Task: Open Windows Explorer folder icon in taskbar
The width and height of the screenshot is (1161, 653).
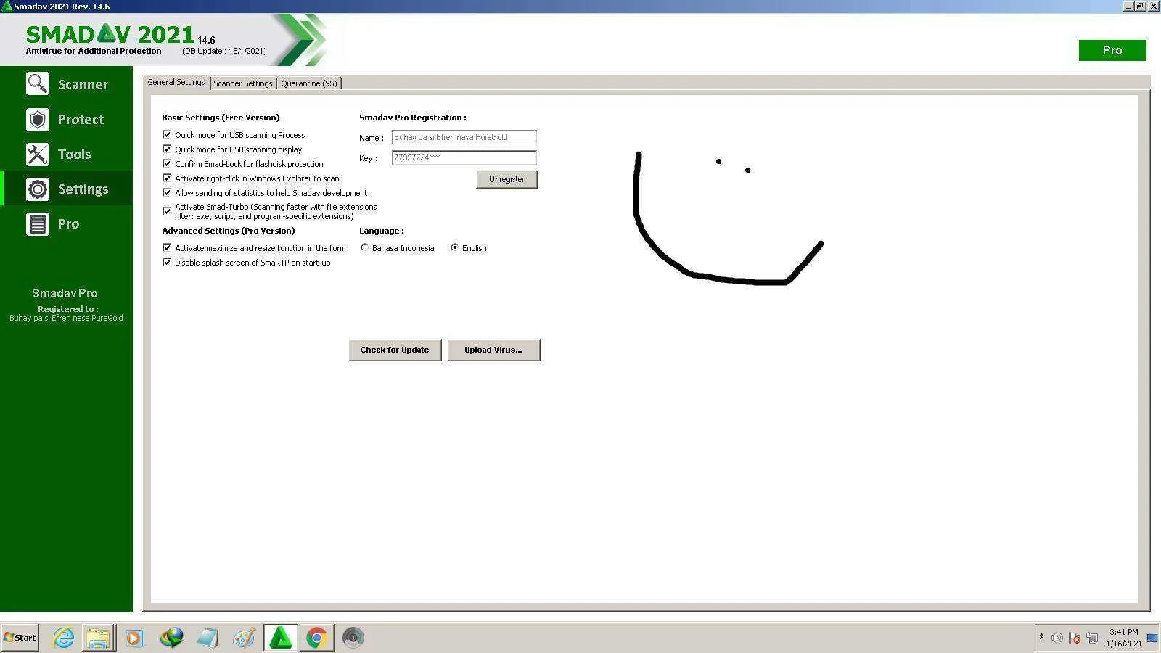Action: coord(98,638)
